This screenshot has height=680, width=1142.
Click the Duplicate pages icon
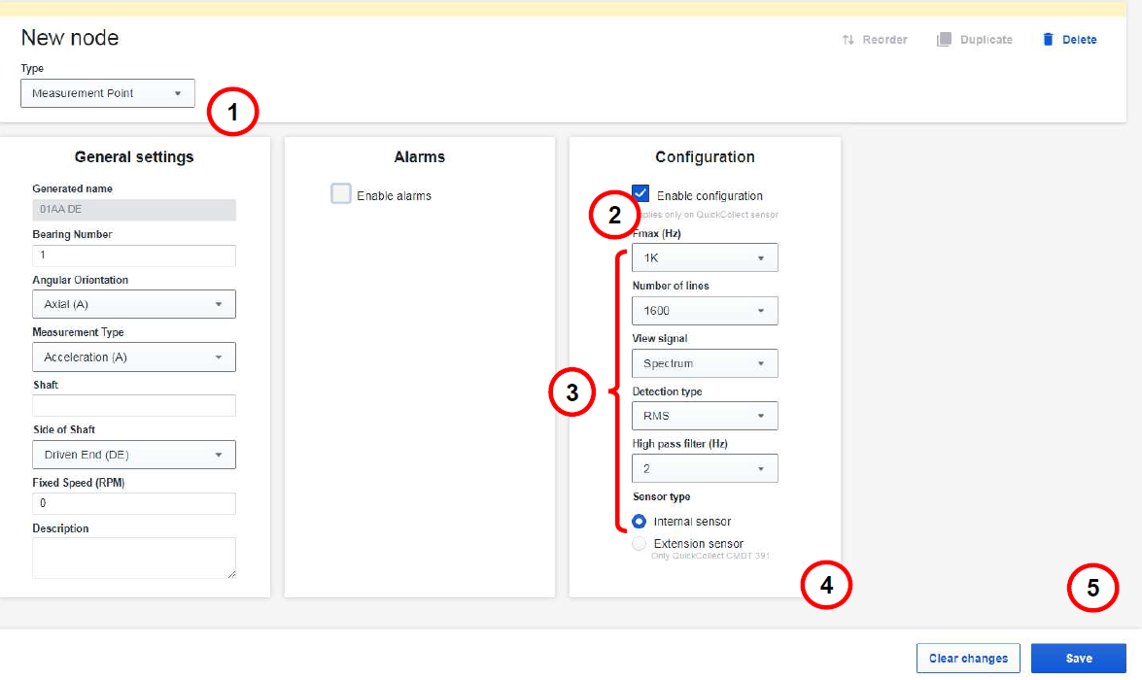[944, 39]
